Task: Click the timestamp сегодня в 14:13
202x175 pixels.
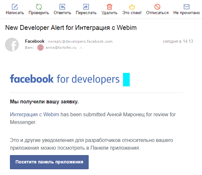Action: click(178, 41)
